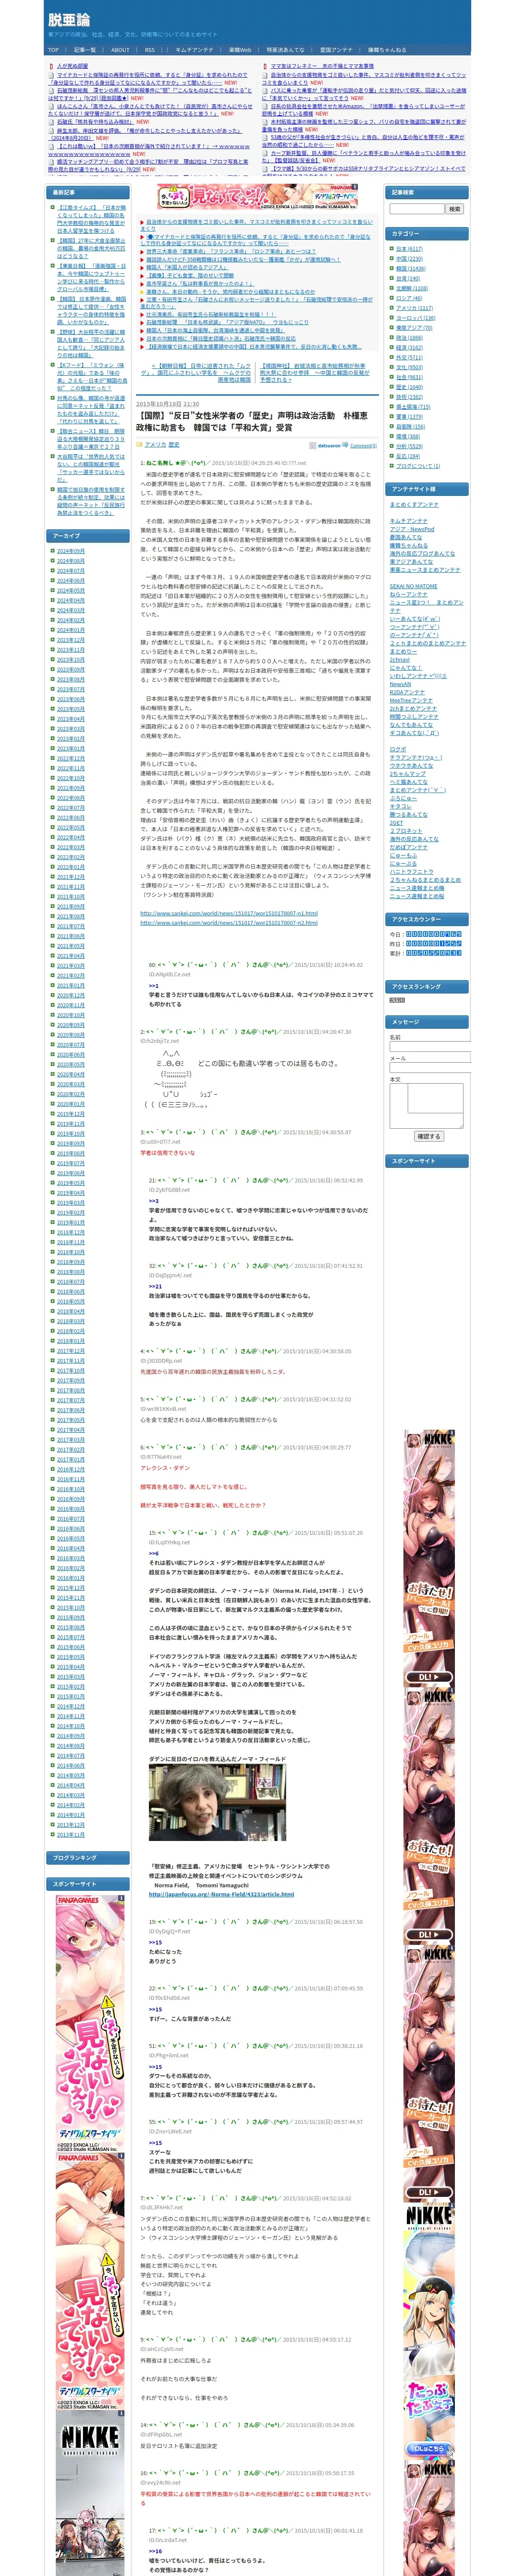The height and width of the screenshot is (2576, 515).
Task: Open the NewsAN antenna link
Action: click(400, 684)
